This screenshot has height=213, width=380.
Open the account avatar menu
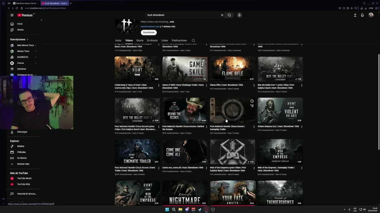tap(371, 15)
